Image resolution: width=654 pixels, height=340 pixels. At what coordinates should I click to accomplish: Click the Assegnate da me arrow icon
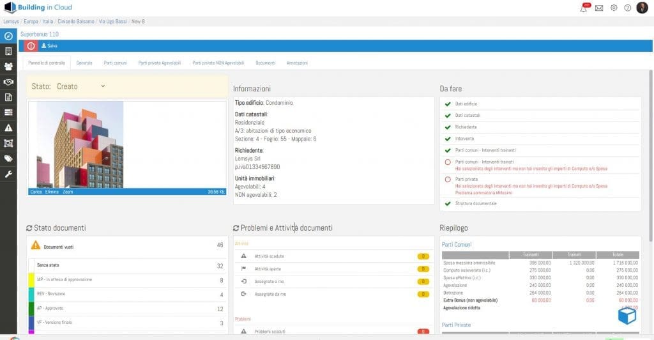click(243, 294)
